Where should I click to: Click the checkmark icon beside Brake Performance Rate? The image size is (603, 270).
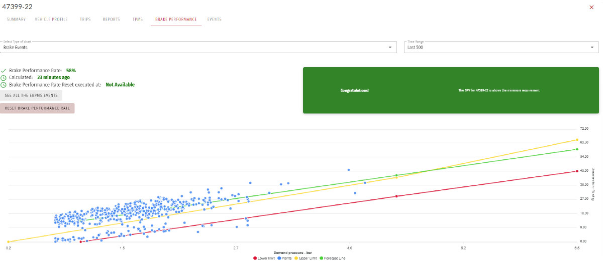(x=4, y=71)
